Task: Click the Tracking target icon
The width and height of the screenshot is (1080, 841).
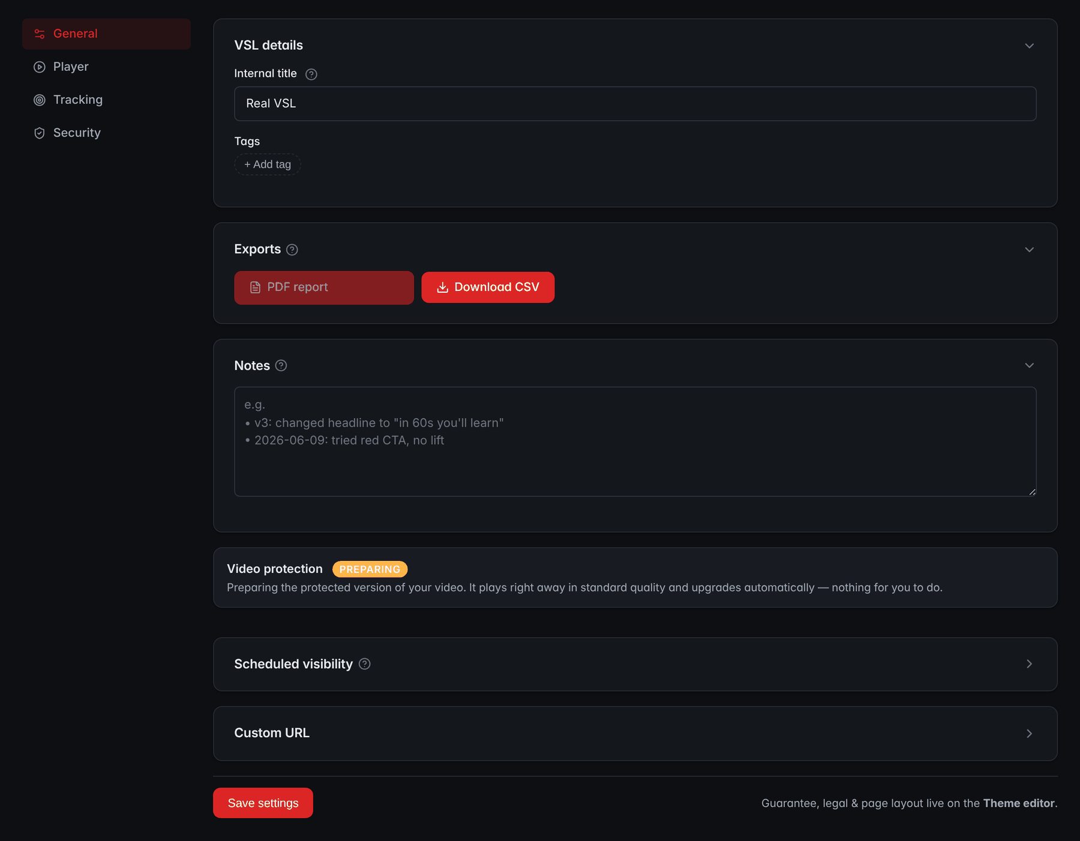Action: [40, 100]
